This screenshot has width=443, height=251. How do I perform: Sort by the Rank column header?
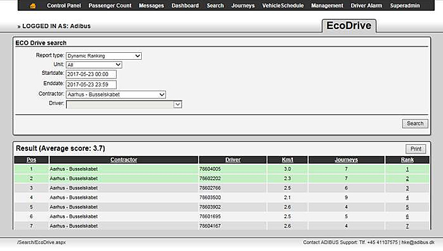tap(407, 160)
